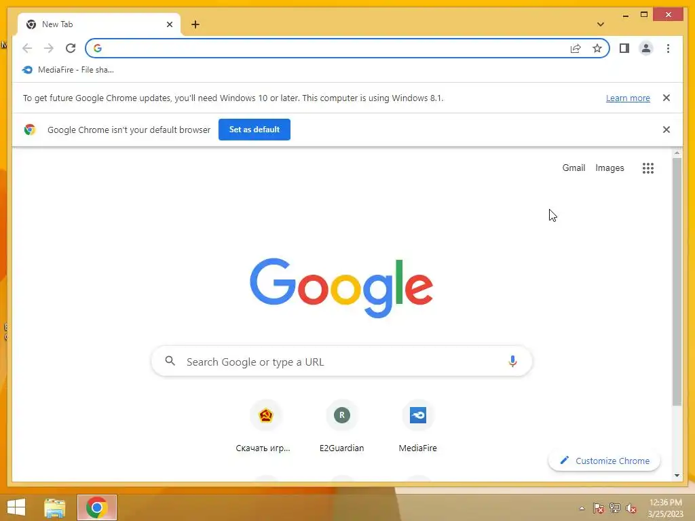Dismiss the default browser infobar
The image size is (695, 521).
[666, 130]
